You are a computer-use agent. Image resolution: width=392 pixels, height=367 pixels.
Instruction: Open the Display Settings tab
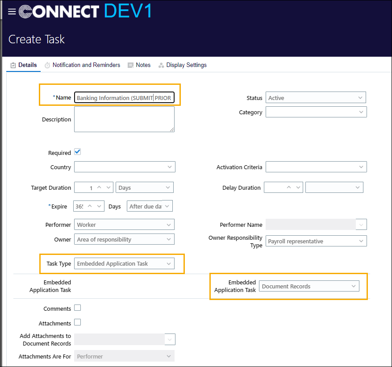tap(182, 65)
